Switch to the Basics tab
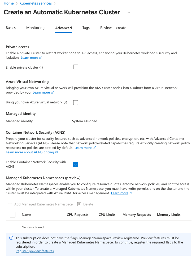The image size is (196, 261). (x=11, y=28)
